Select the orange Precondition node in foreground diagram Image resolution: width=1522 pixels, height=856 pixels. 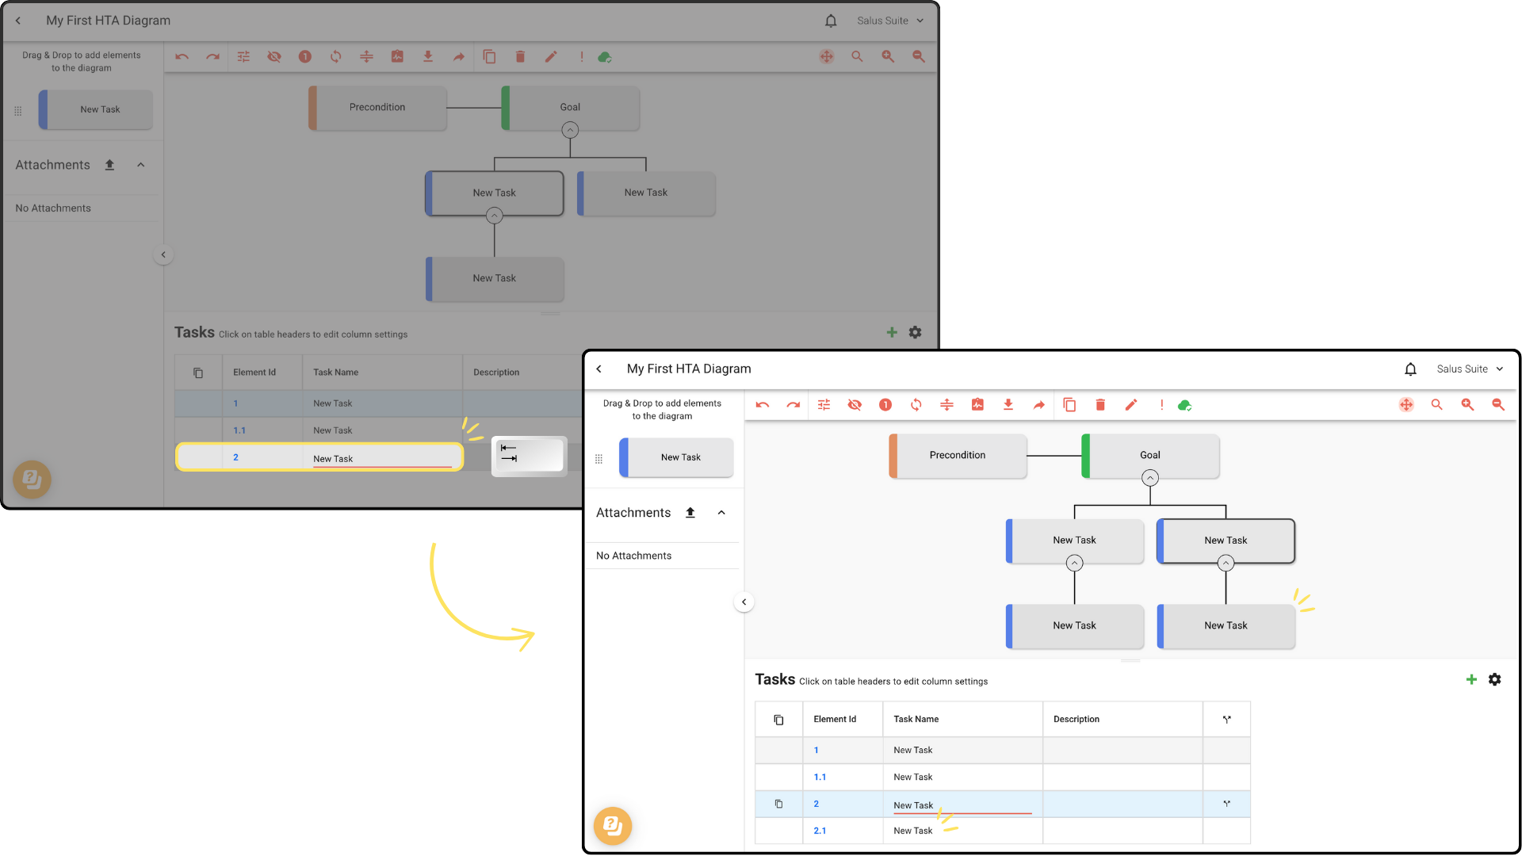(958, 456)
